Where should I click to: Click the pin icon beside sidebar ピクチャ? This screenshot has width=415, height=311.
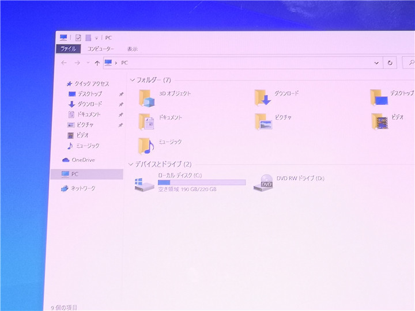click(120, 125)
